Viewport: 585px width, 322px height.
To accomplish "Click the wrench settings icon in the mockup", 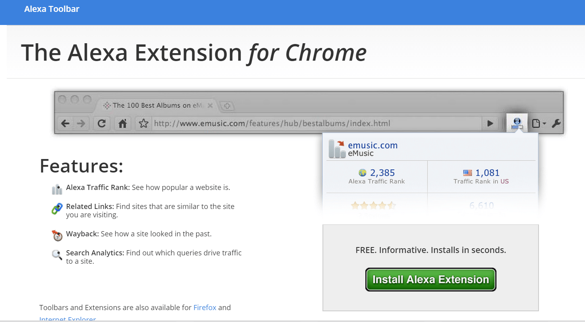I will (x=556, y=124).
